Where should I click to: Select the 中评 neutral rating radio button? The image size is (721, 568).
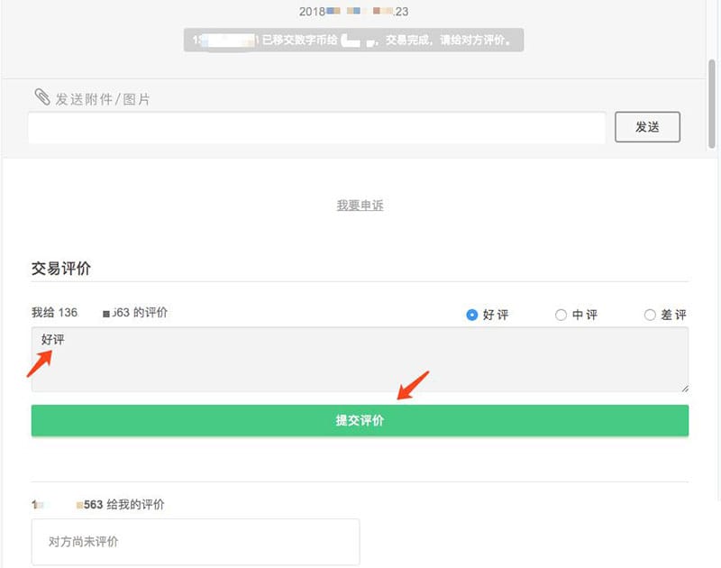[x=561, y=315]
